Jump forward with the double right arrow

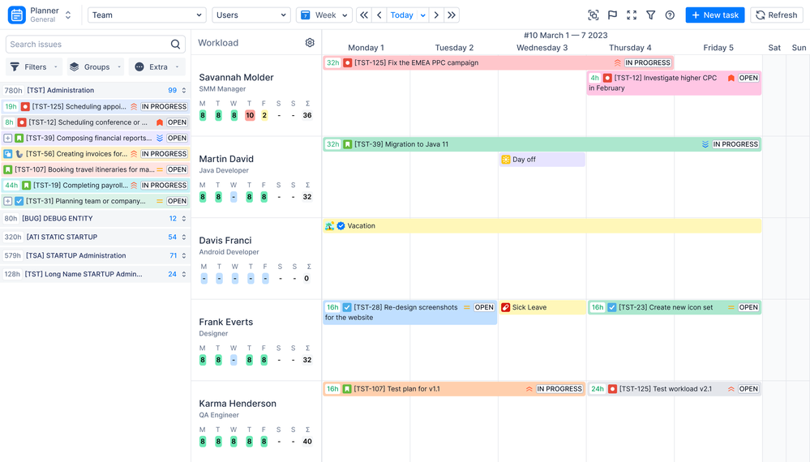[452, 15]
